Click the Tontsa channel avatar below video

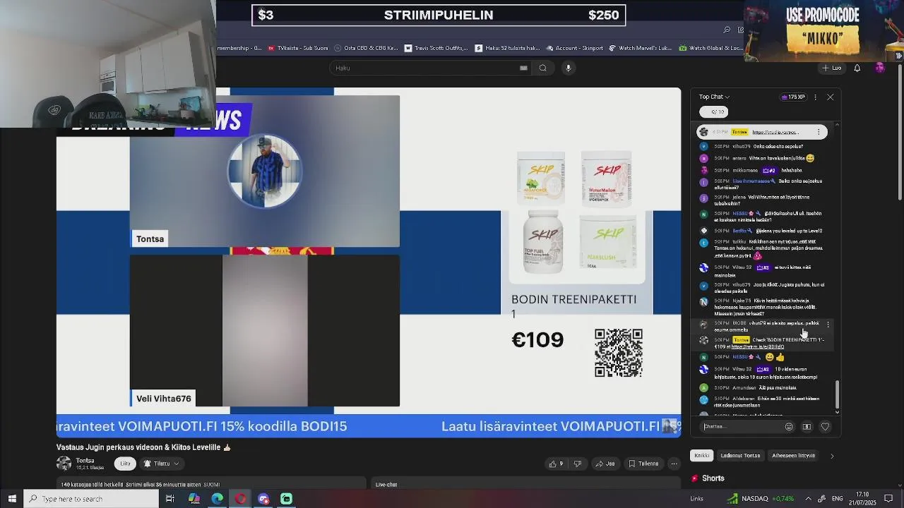[x=64, y=464]
